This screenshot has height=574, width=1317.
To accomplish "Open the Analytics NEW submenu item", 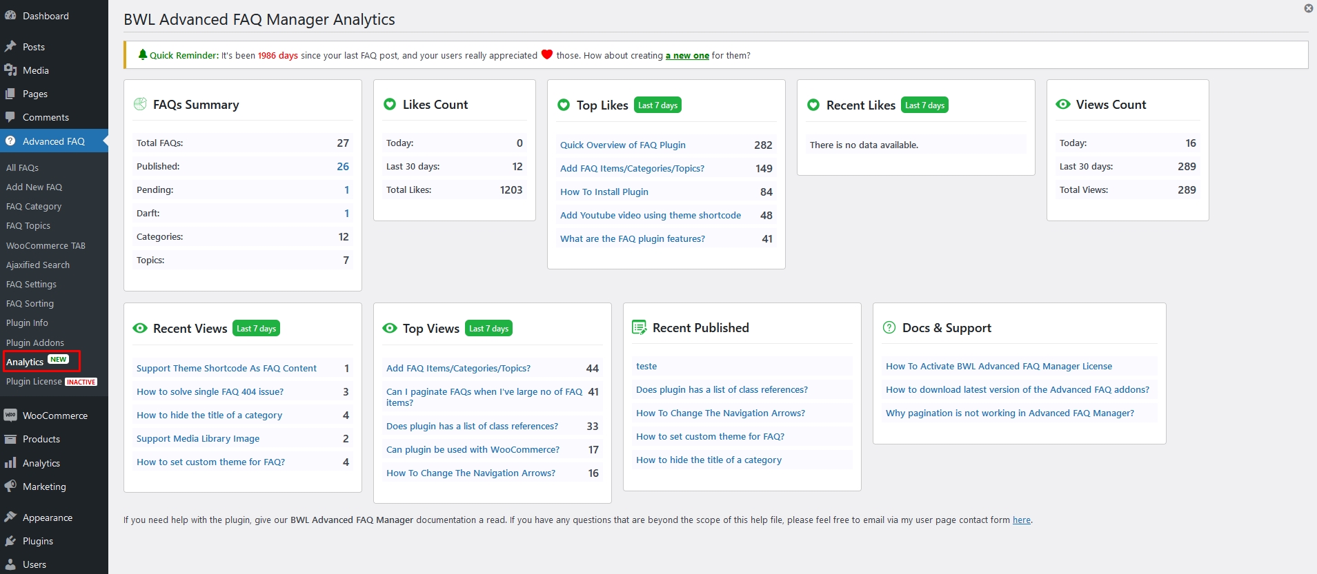I will (x=26, y=362).
